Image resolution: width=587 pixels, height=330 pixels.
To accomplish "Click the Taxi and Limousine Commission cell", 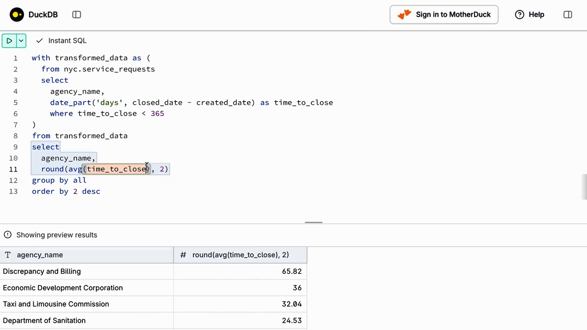I will point(56,304).
